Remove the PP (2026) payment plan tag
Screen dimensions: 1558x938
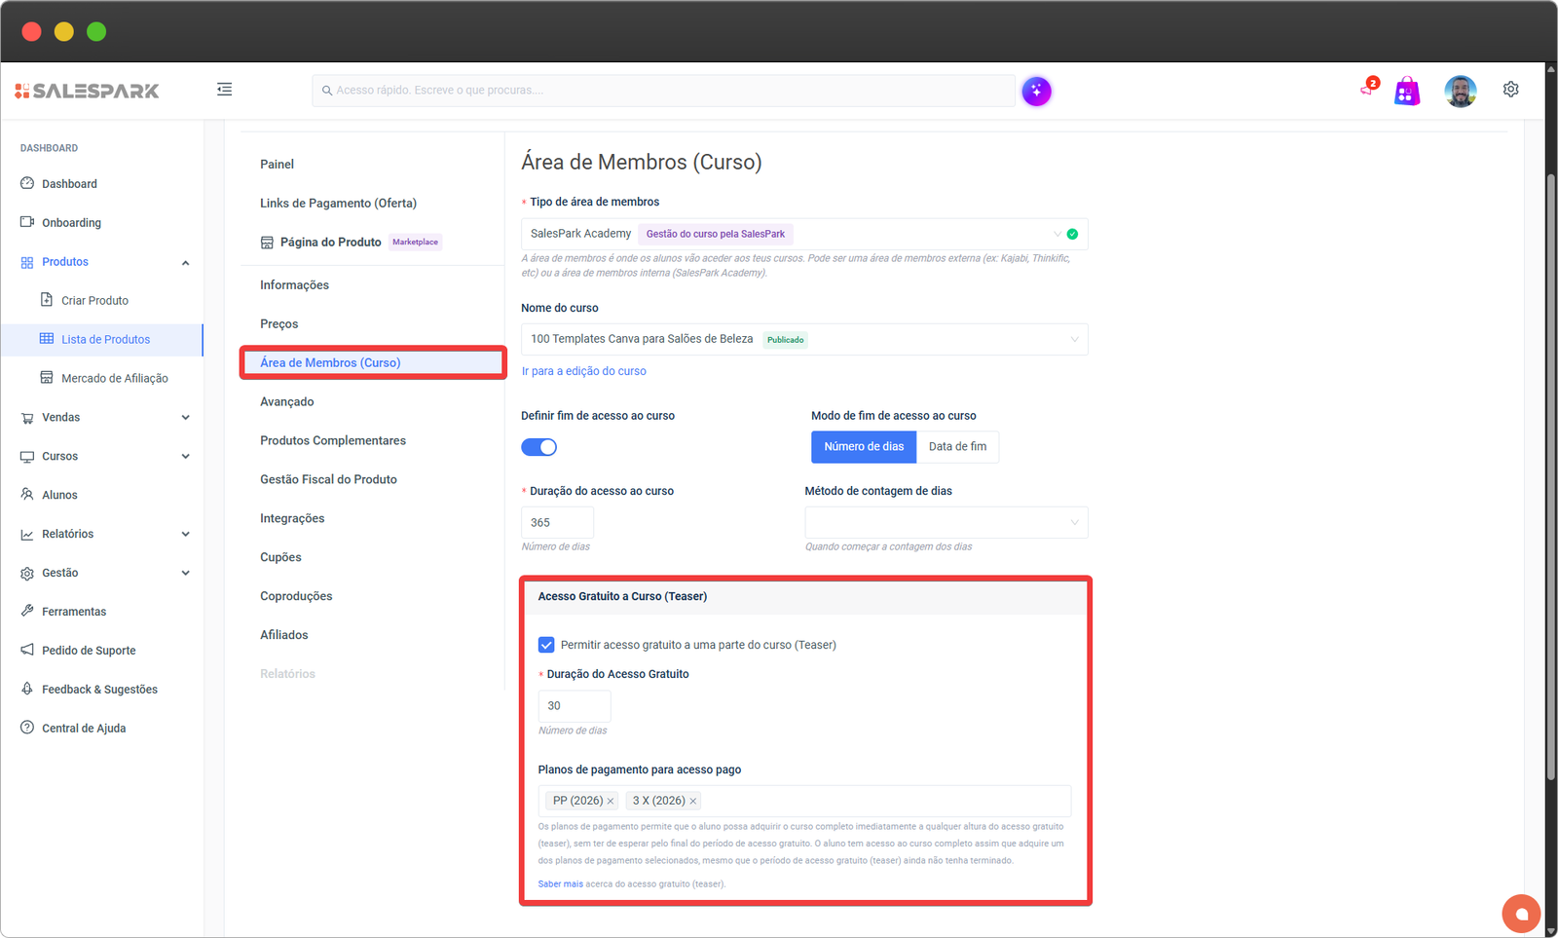pos(611,802)
